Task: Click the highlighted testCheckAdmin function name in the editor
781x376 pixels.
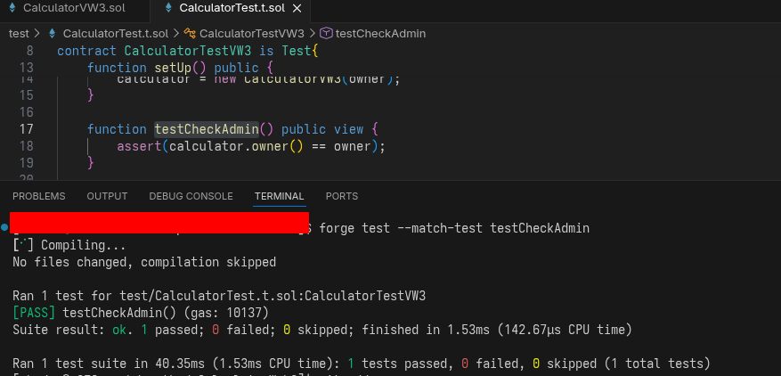Action: [x=207, y=129]
